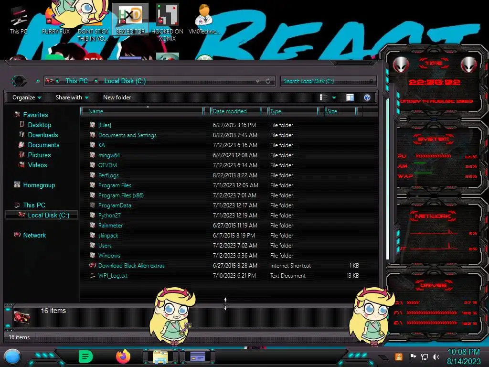Select Downloads in the navigation pane

(x=43, y=135)
